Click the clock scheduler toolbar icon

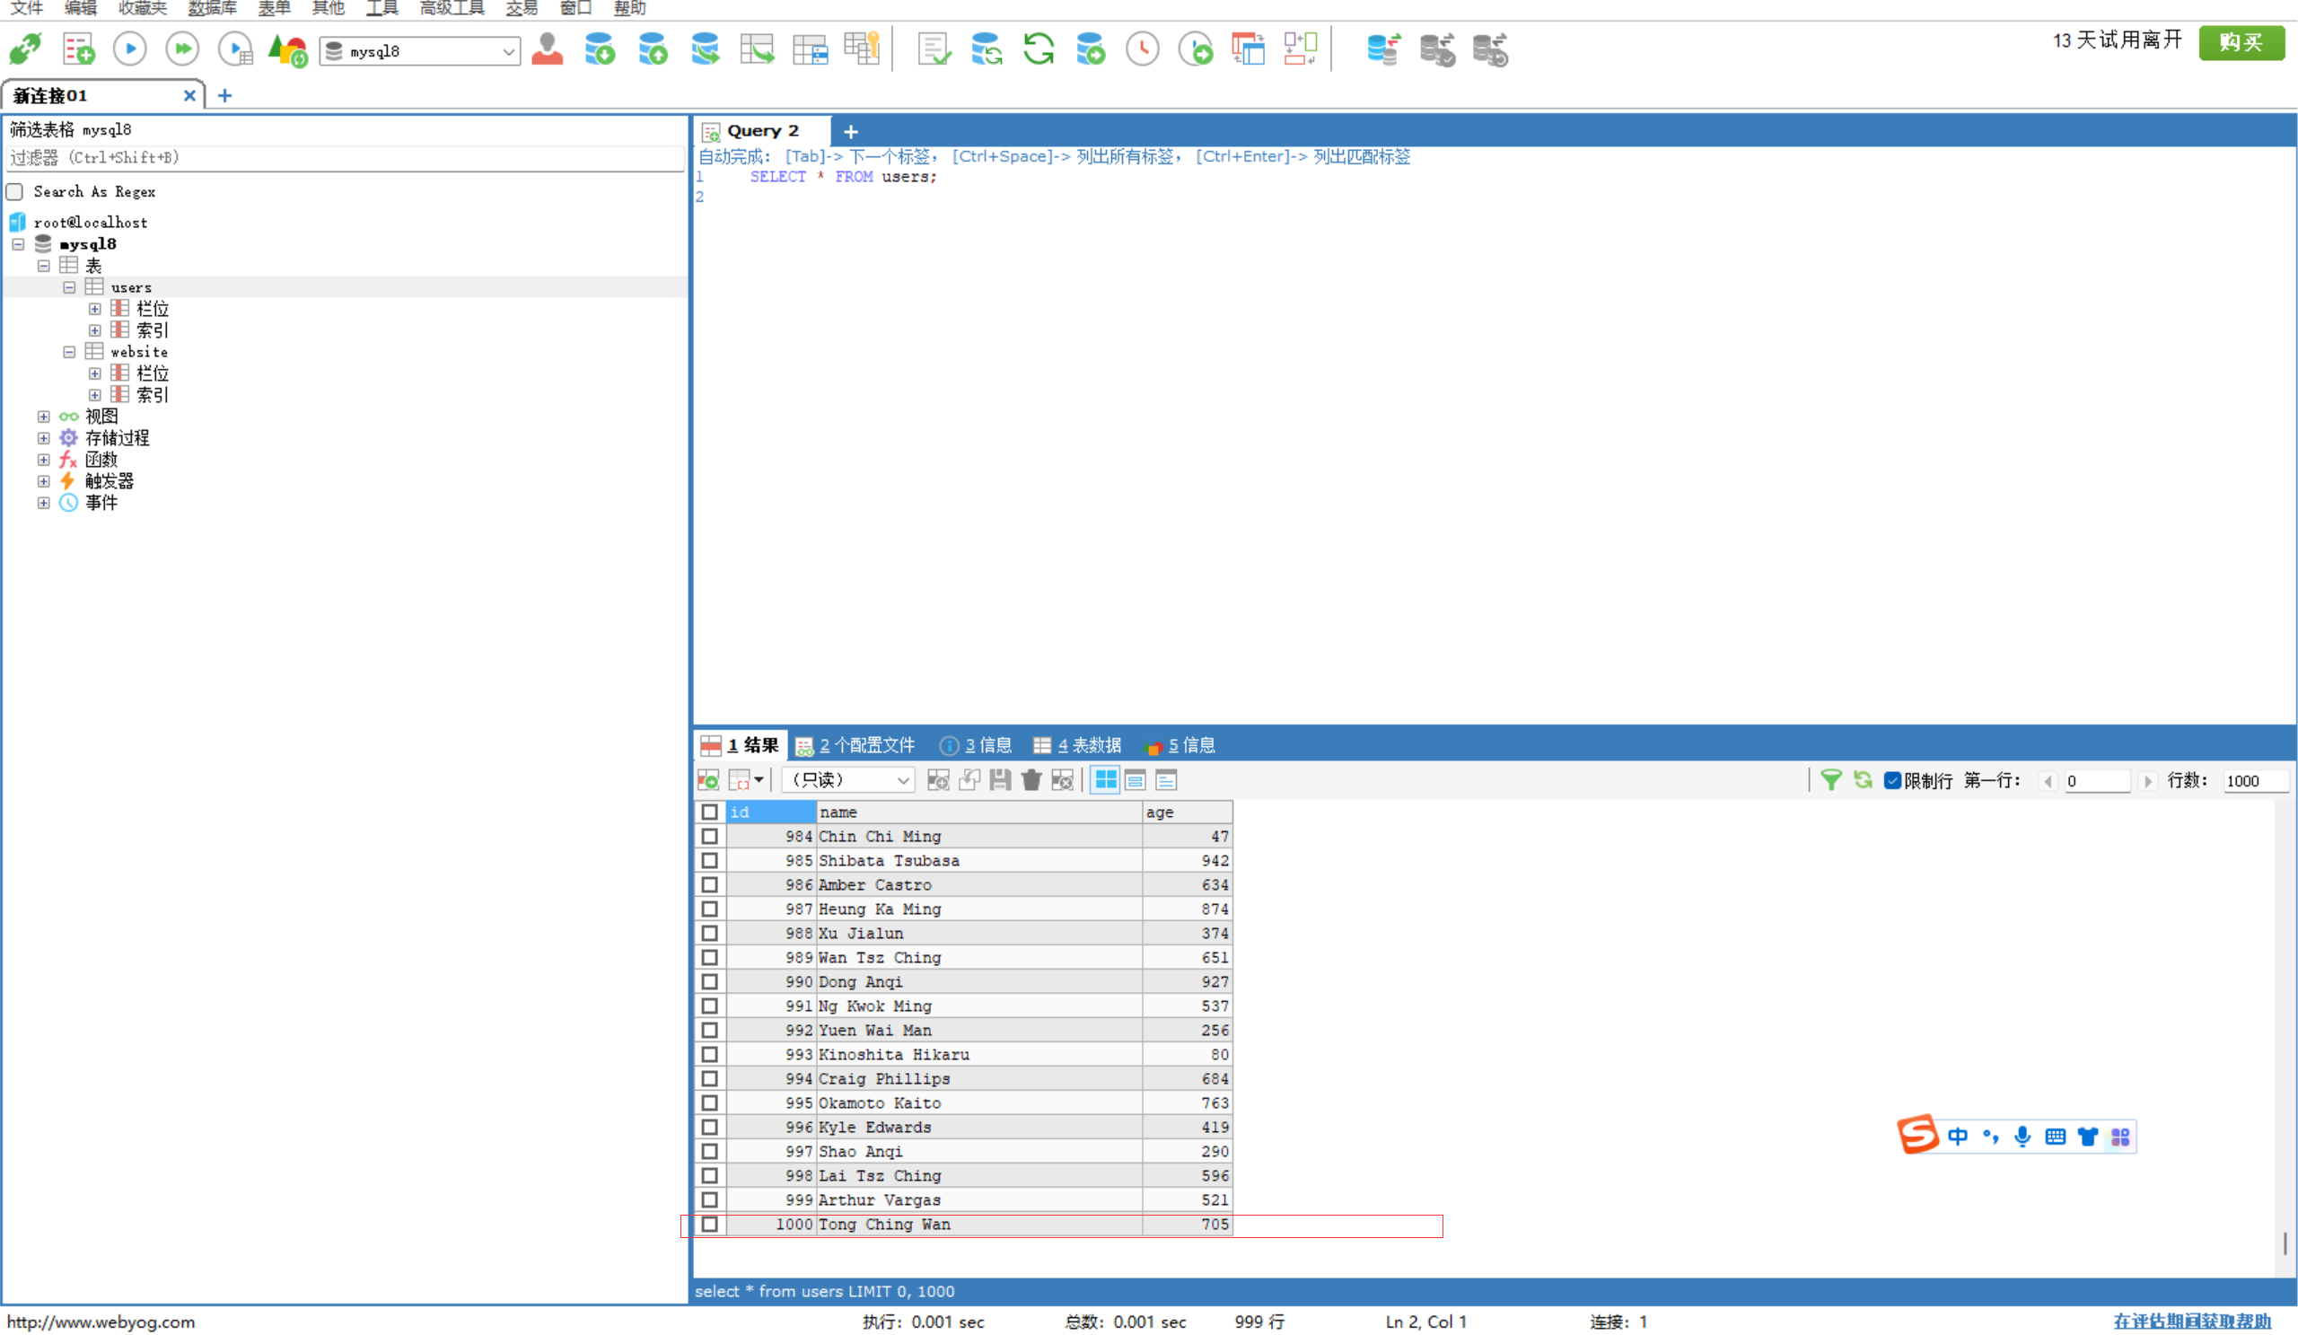tap(1142, 48)
